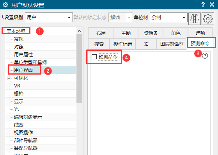This screenshot has width=218, height=155.
Task: Select 部件导航器 in the tree
Action: [26, 141]
